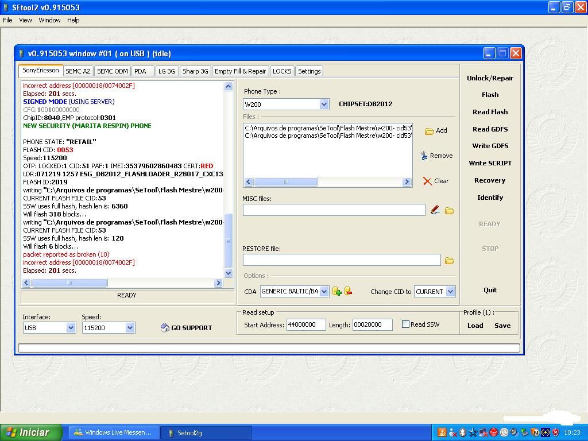Viewport: 588px width, 441px height.
Task: Open the Help menu
Action: (73, 20)
